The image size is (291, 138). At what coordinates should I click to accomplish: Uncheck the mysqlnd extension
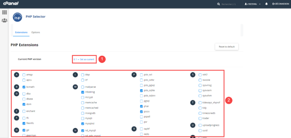83,123
